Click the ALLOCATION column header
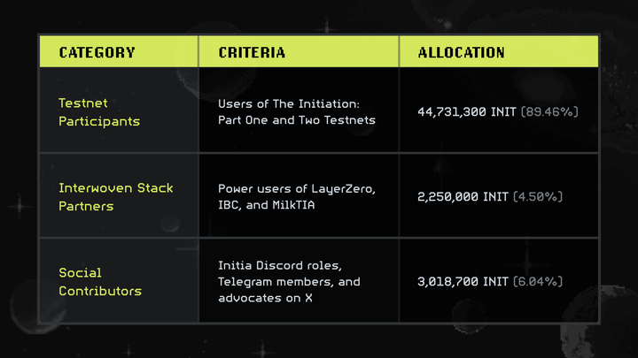638x358 pixels. (461, 52)
